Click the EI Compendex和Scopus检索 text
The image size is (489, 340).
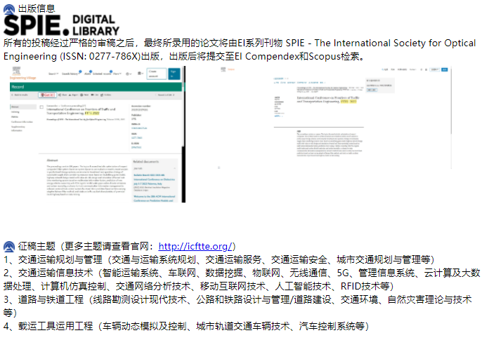pos(296,56)
